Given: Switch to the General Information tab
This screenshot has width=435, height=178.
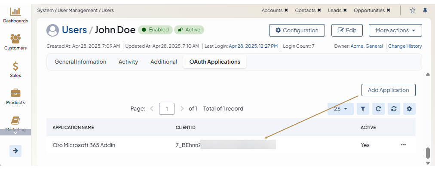Looking at the screenshot, I should (80, 62).
